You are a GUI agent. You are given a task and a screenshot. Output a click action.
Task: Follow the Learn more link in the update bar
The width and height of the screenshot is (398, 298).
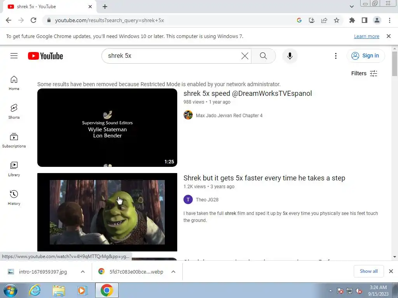click(367, 36)
